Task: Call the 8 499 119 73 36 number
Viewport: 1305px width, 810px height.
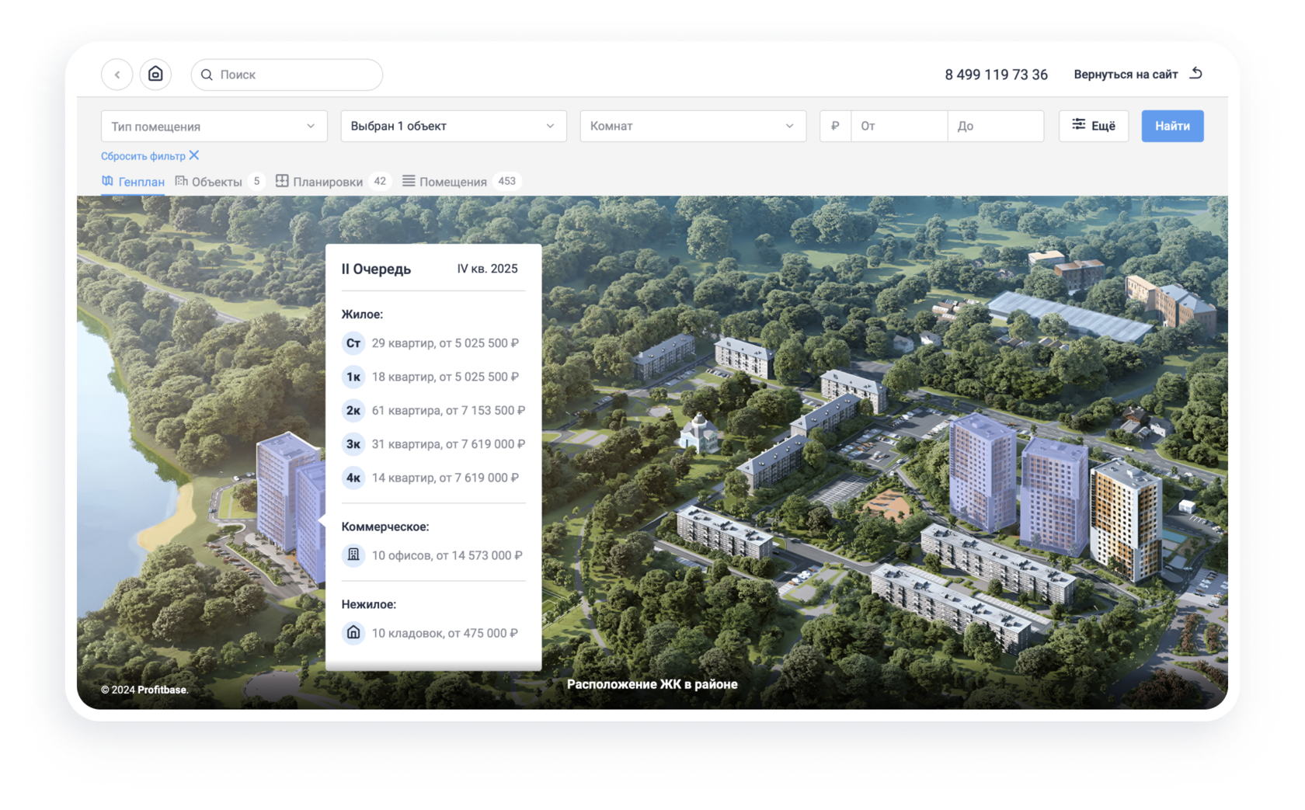Action: 996,75
